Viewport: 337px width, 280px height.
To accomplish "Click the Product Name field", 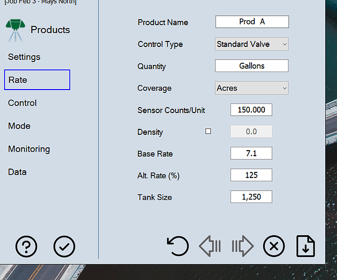I will [x=251, y=22].
